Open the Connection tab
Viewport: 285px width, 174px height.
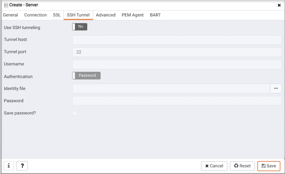coord(35,15)
